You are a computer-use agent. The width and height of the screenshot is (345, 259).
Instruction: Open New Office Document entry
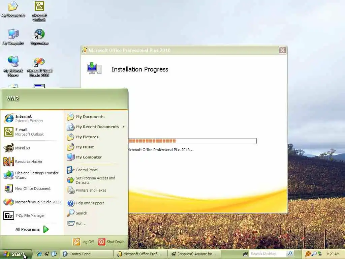point(32,189)
